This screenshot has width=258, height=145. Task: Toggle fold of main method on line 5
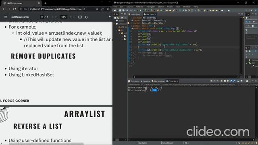(x=132, y=28)
